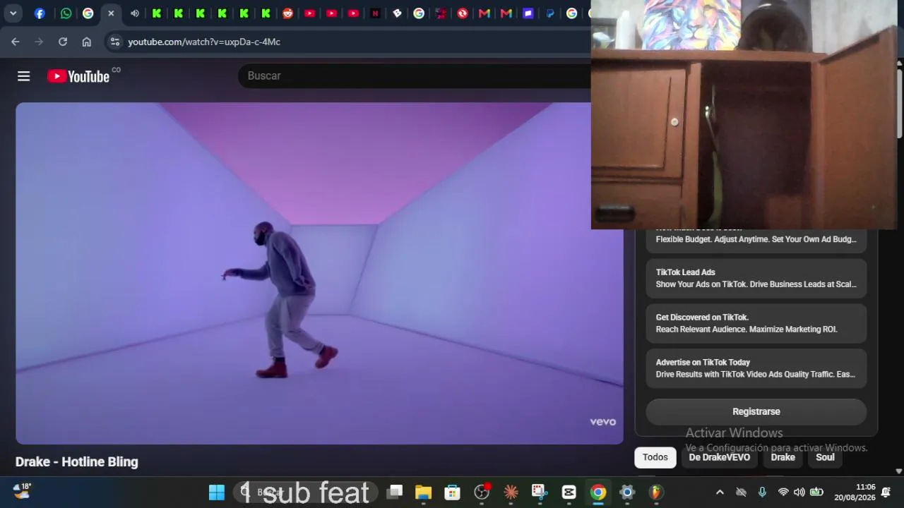Show hidden system tray icons
The width and height of the screenshot is (904, 508).
pyautogui.click(x=720, y=492)
